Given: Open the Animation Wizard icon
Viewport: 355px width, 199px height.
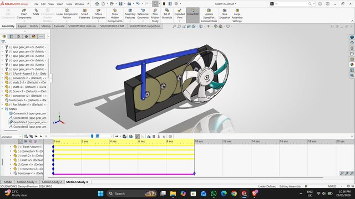Looking at the screenshot, I should point(131,137).
